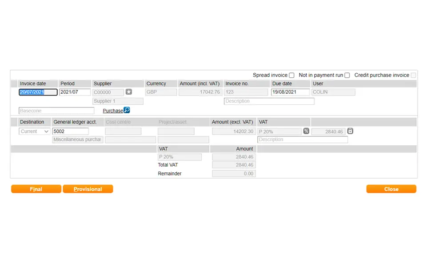Click the Basecone input field
This screenshot has height=263, width=423.
pyautogui.click(x=56, y=111)
